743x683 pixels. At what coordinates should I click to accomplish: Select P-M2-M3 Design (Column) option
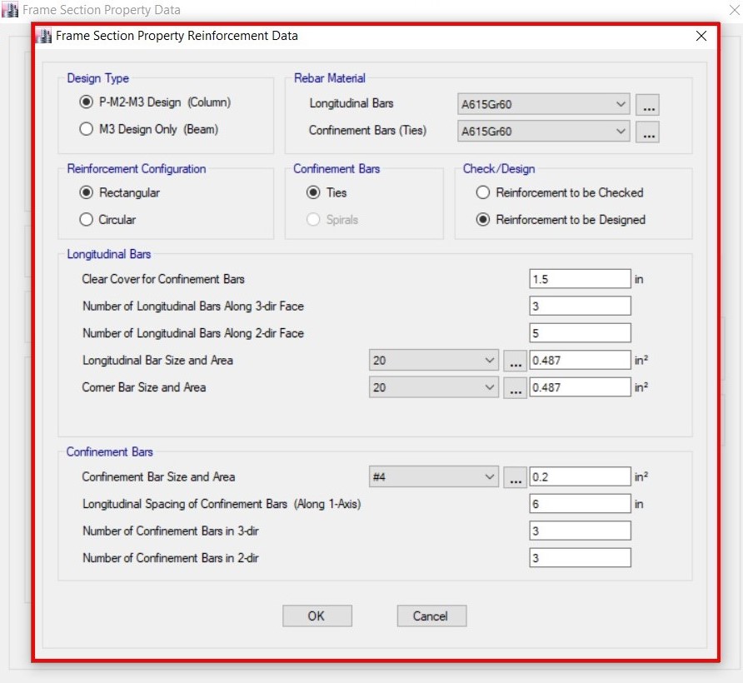click(x=86, y=102)
